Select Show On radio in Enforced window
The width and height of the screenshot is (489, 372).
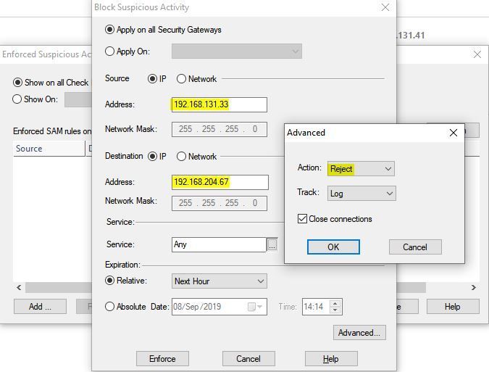coord(17,99)
